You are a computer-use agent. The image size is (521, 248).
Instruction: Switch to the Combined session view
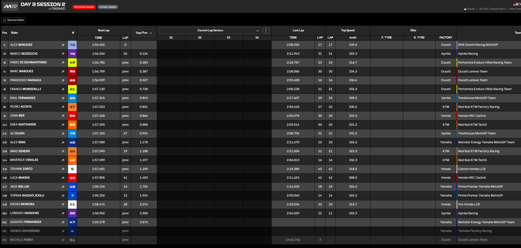(83, 7)
